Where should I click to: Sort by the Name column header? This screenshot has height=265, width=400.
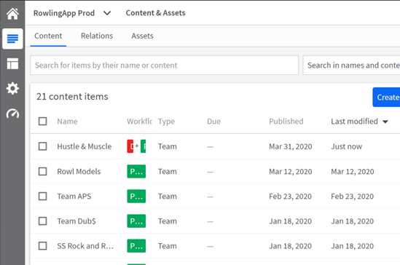(x=67, y=122)
